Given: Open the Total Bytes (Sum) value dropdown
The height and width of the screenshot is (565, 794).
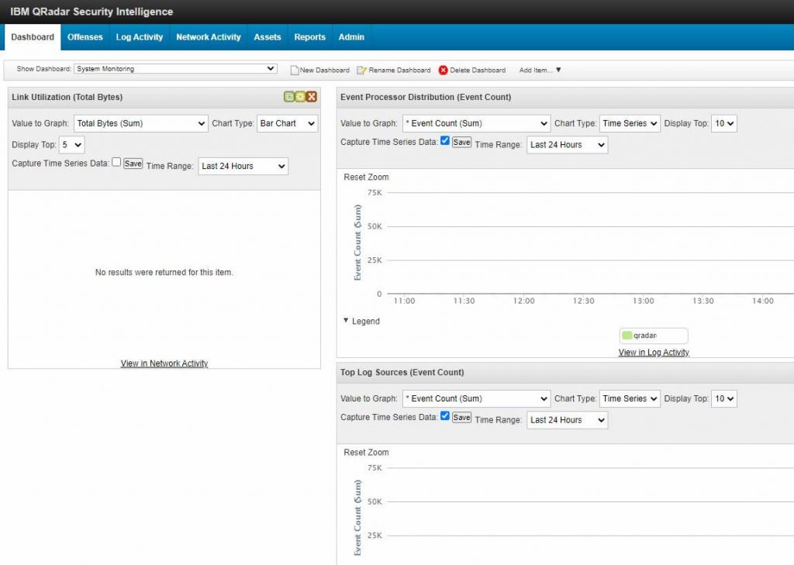Looking at the screenshot, I should point(141,123).
